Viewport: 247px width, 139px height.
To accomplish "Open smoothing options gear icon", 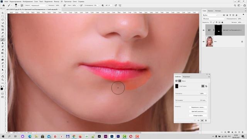I will point(103,5).
